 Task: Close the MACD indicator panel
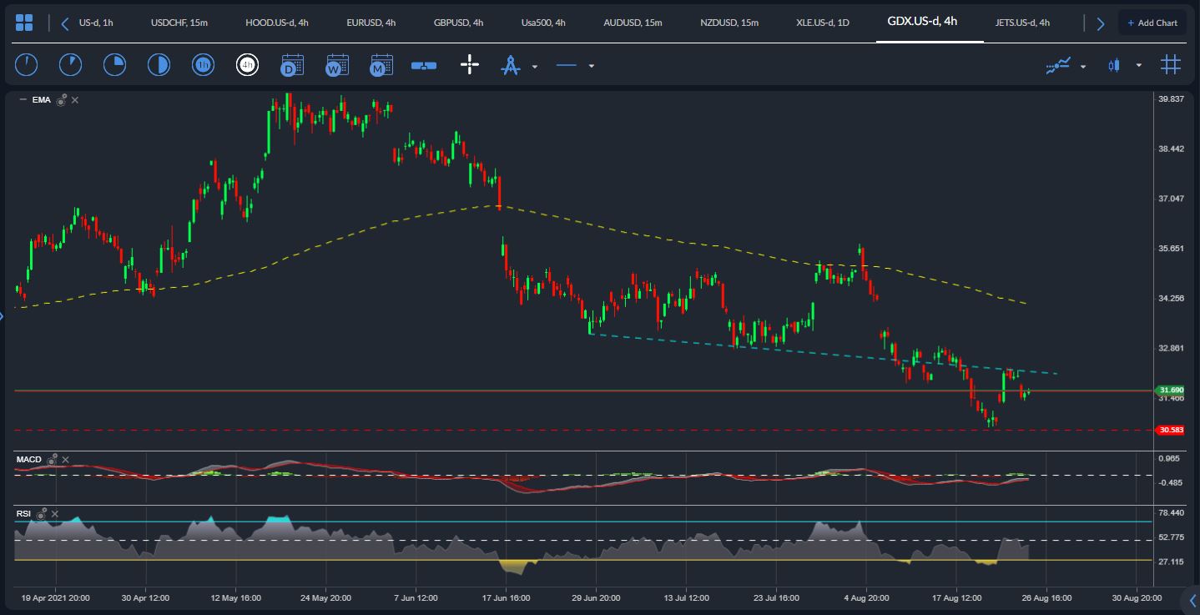click(66, 460)
